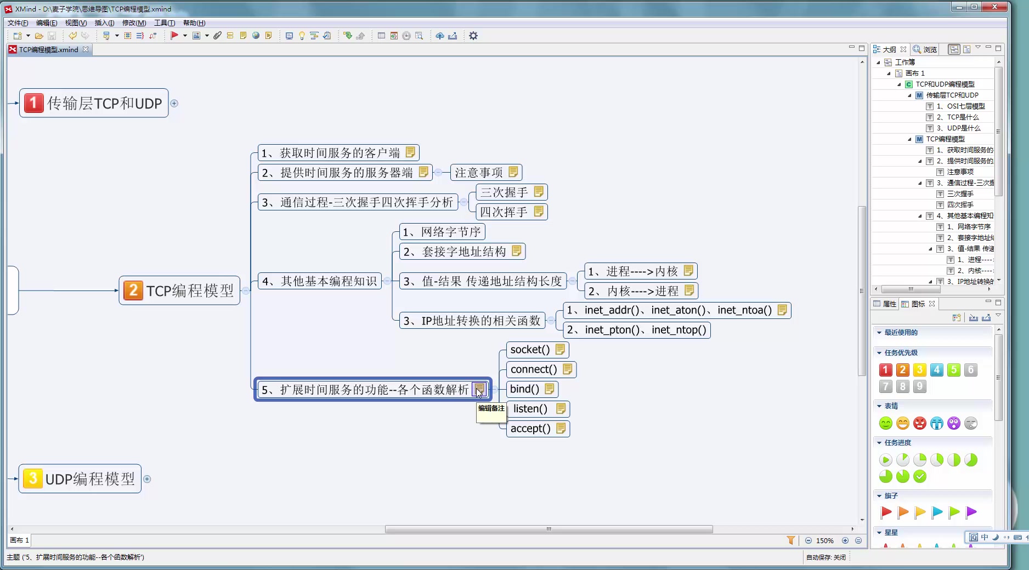
Task: Collapse the 传输层TCP和UDP branch
Action: coord(174,104)
